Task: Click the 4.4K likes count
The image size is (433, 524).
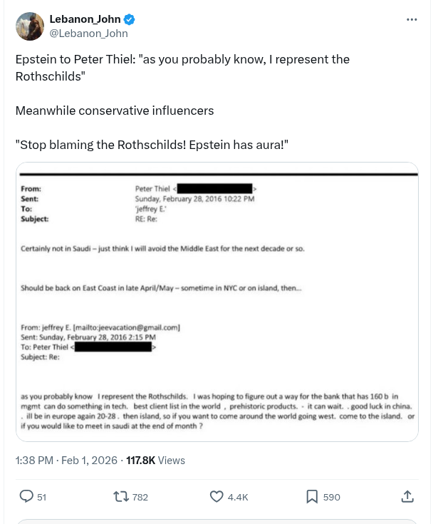Action: (237, 497)
